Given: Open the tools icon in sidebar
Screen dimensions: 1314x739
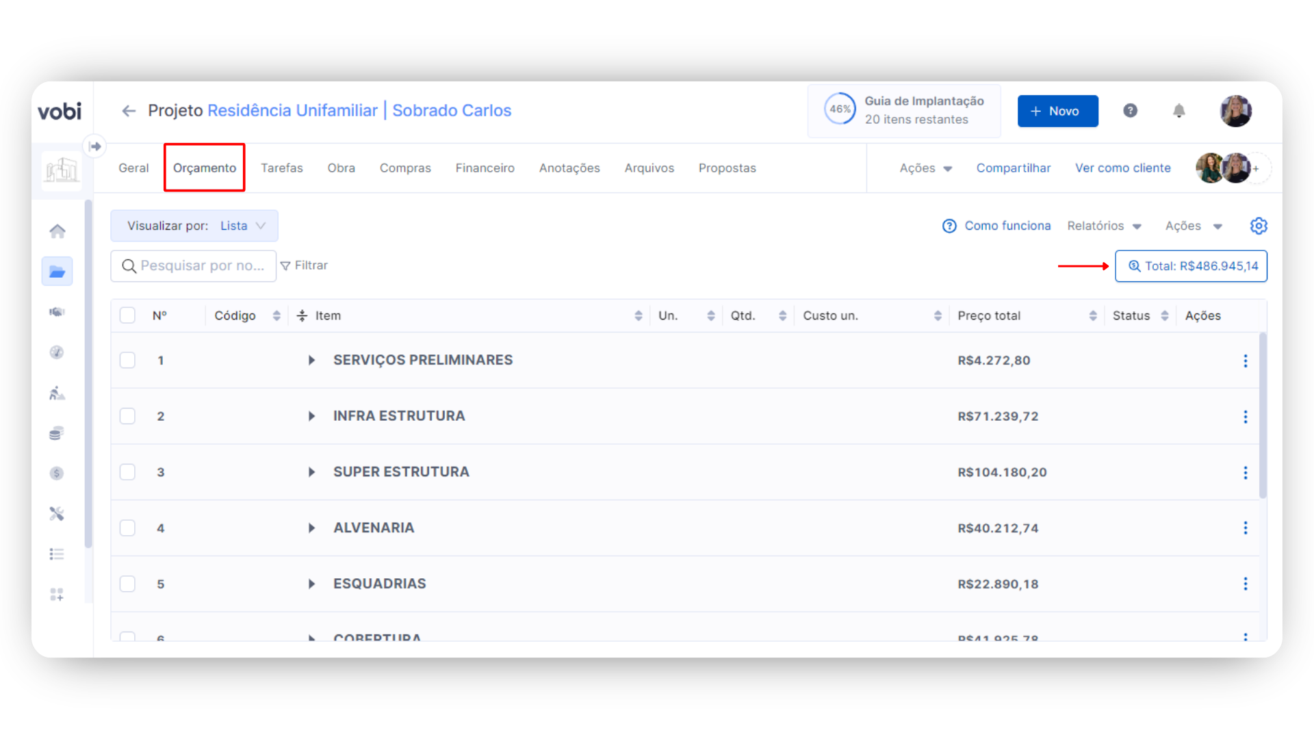Looking at the screenshot, I should pos(57,513).
